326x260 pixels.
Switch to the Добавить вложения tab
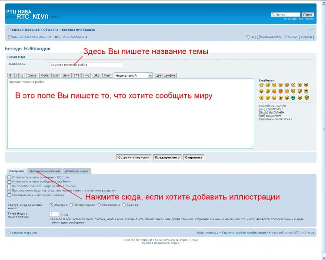(45, 171)
